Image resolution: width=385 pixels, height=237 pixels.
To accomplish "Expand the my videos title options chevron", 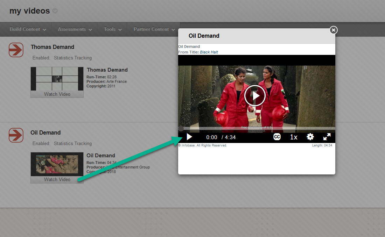I will tap(55, 11).
